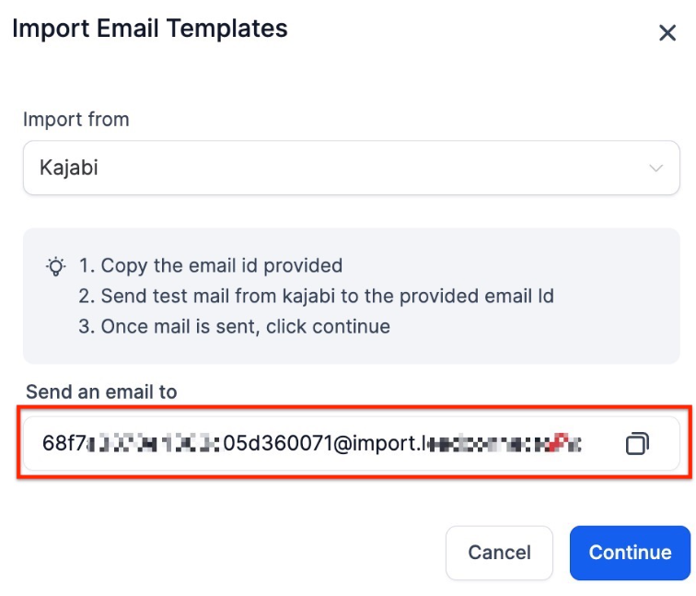696x596 pixels.
Task: Select the Kajabi text in the dropdown
Action: click(69, 168)
